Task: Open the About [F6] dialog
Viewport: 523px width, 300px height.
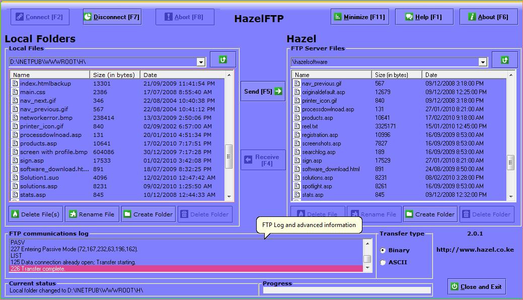Action: [x=489, y=17]
